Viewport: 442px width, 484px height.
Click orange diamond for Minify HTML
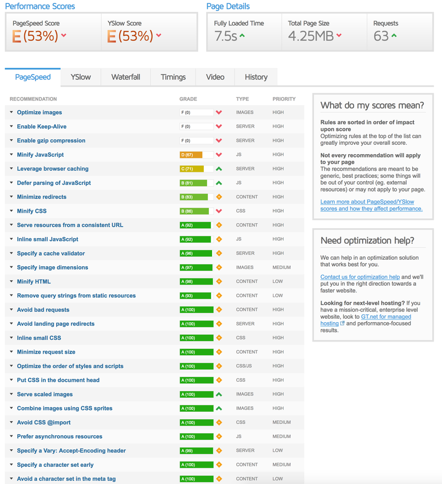(219, 282)
